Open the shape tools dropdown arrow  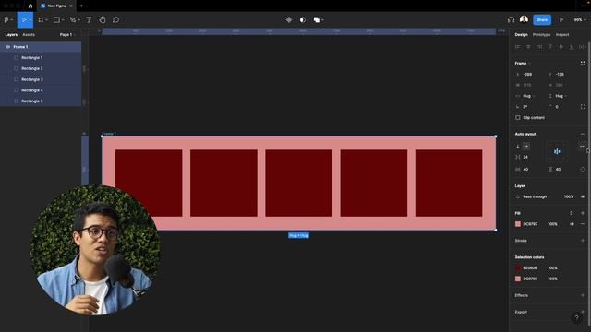click(63, 20)
